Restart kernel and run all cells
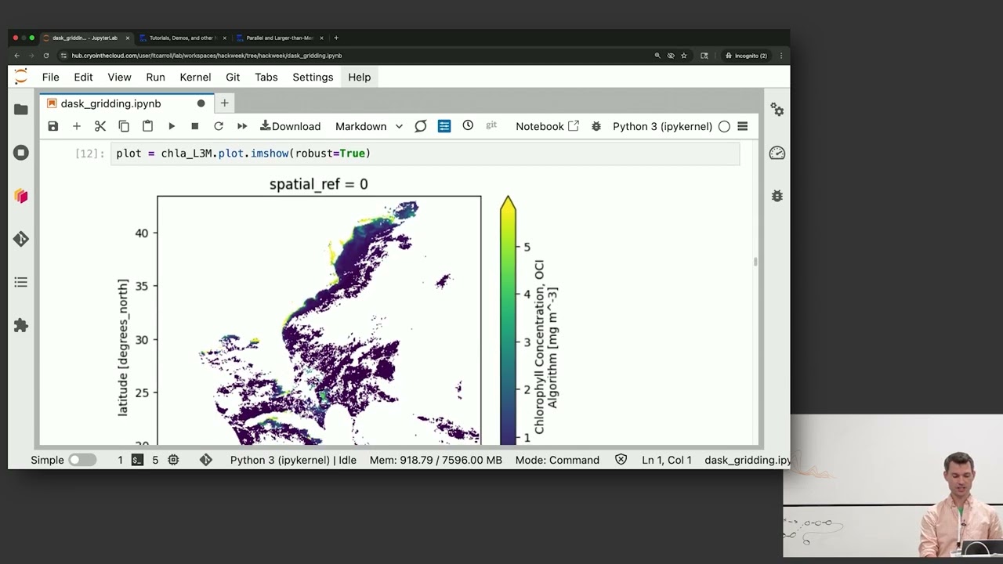Image resolution: width=1003 pixels, height=564 pixels. [242, 126]
